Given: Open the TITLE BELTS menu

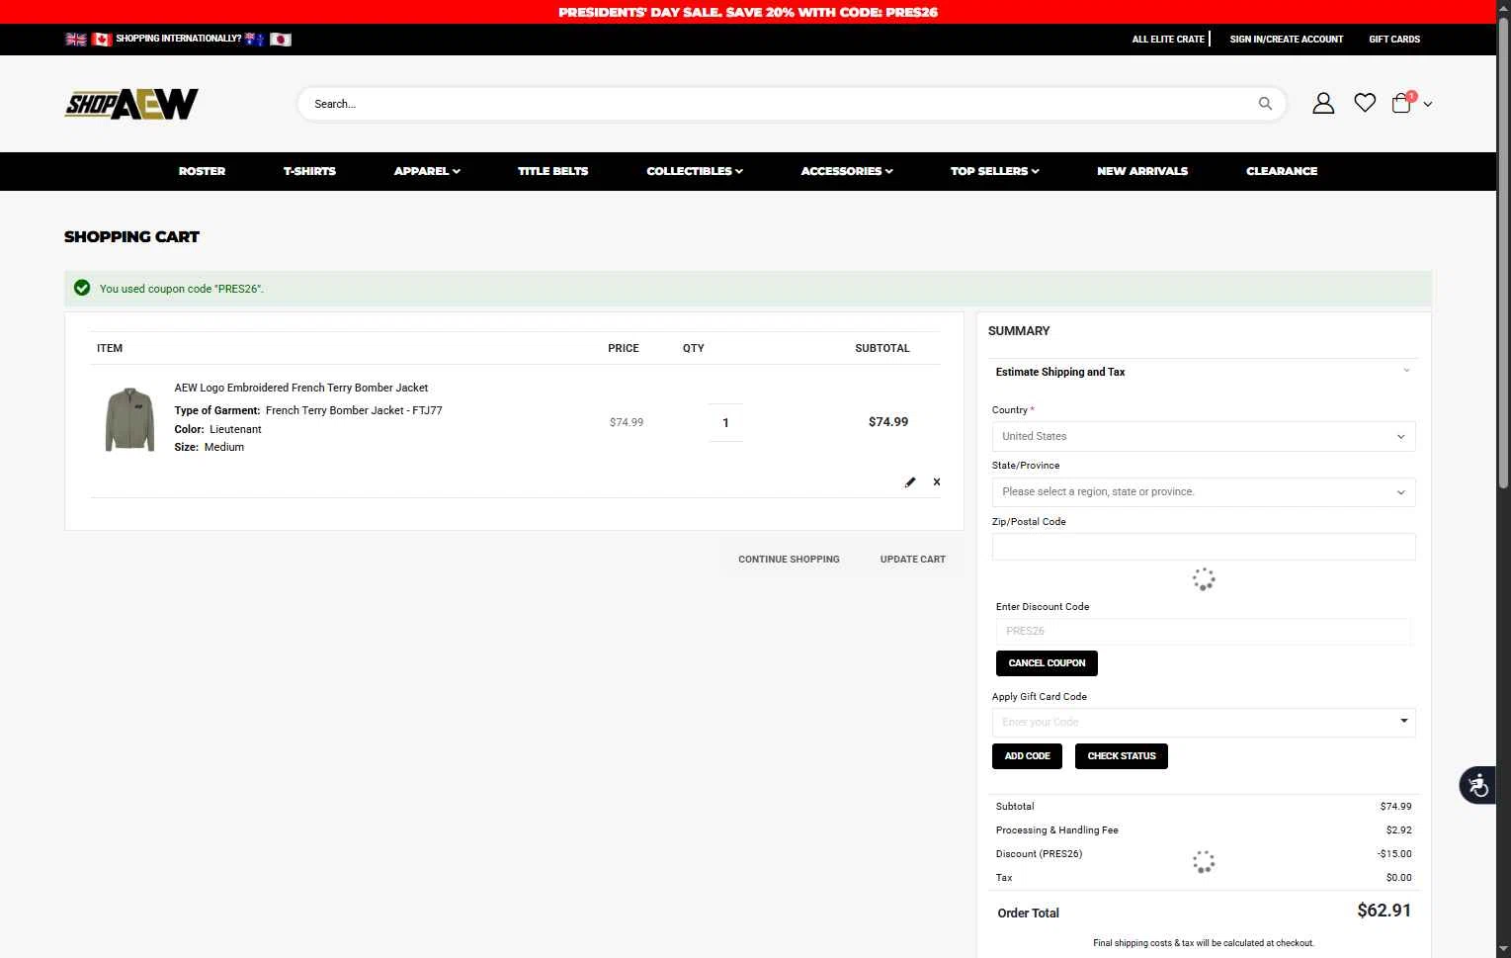Looking at the screenshot, I should [553, 171].
